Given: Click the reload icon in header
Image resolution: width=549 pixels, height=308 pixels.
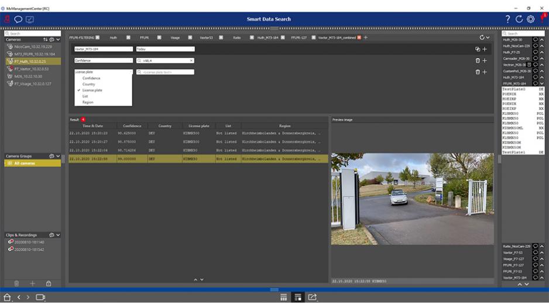Looking at the screenshot, I should pyautogui.click(x=519, y=19).
